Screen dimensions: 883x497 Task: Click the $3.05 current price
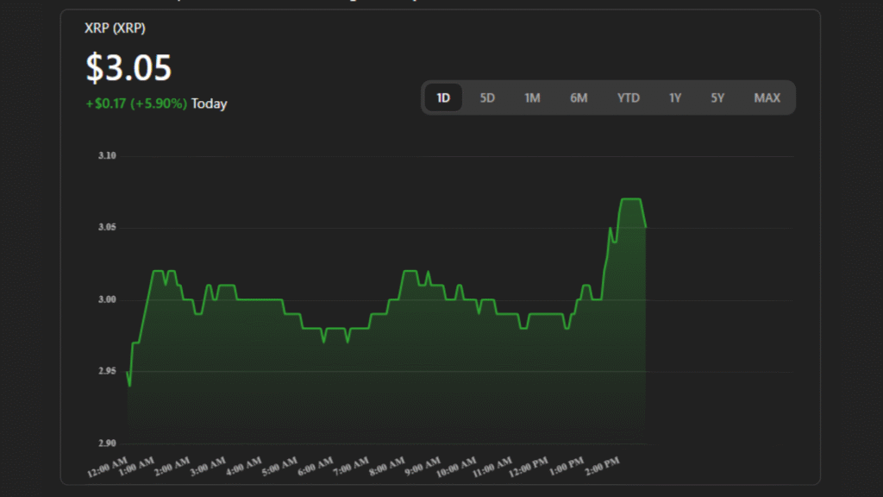point(128,67)
